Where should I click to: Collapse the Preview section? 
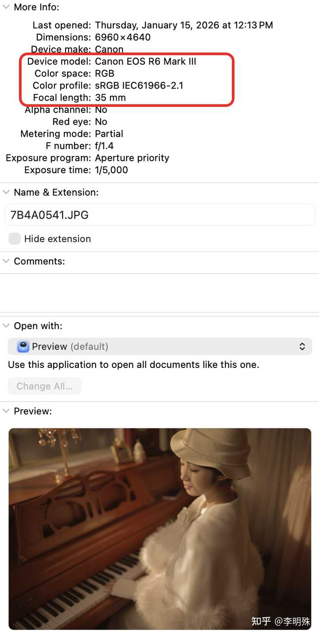click(x=6, y=411)
